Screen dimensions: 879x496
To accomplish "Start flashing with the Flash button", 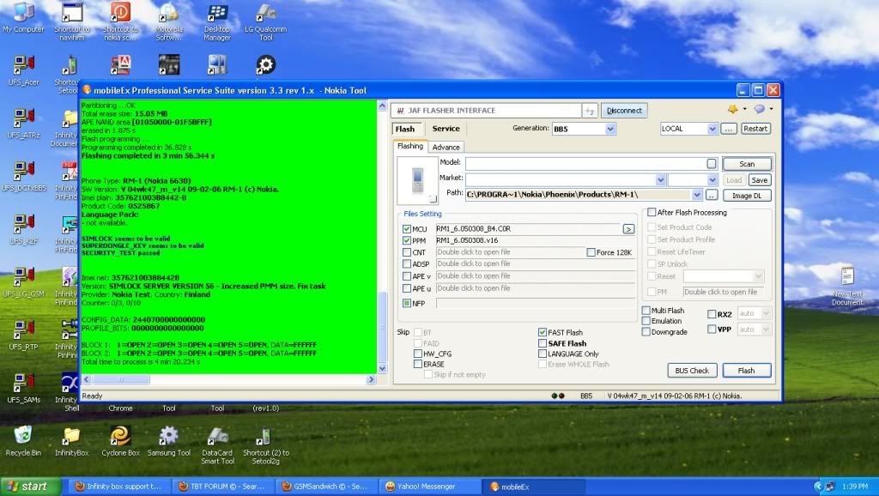I will tap(746, 371).
